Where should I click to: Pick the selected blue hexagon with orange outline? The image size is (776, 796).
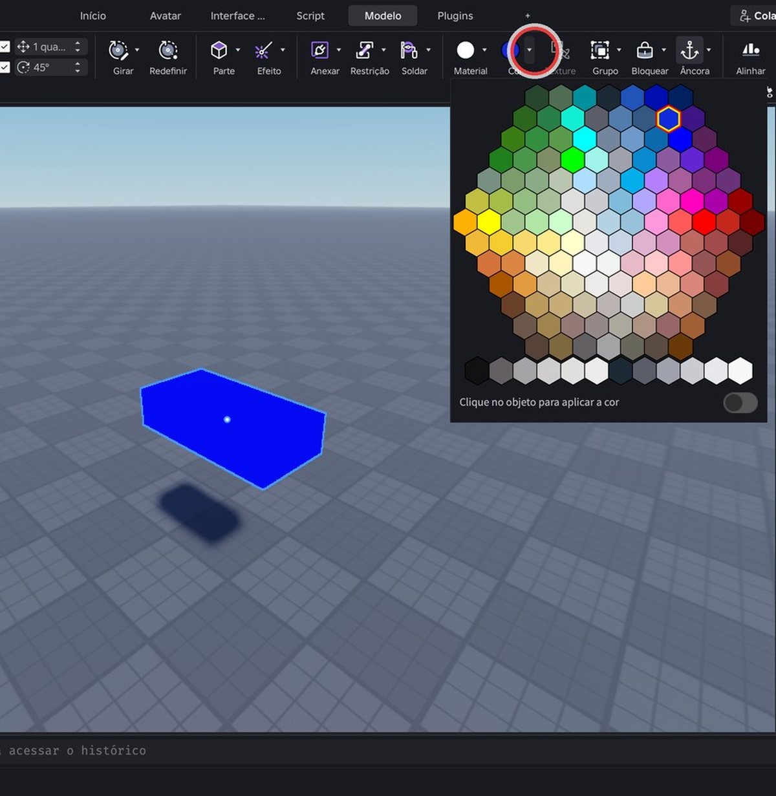click(x=668, y=119)
